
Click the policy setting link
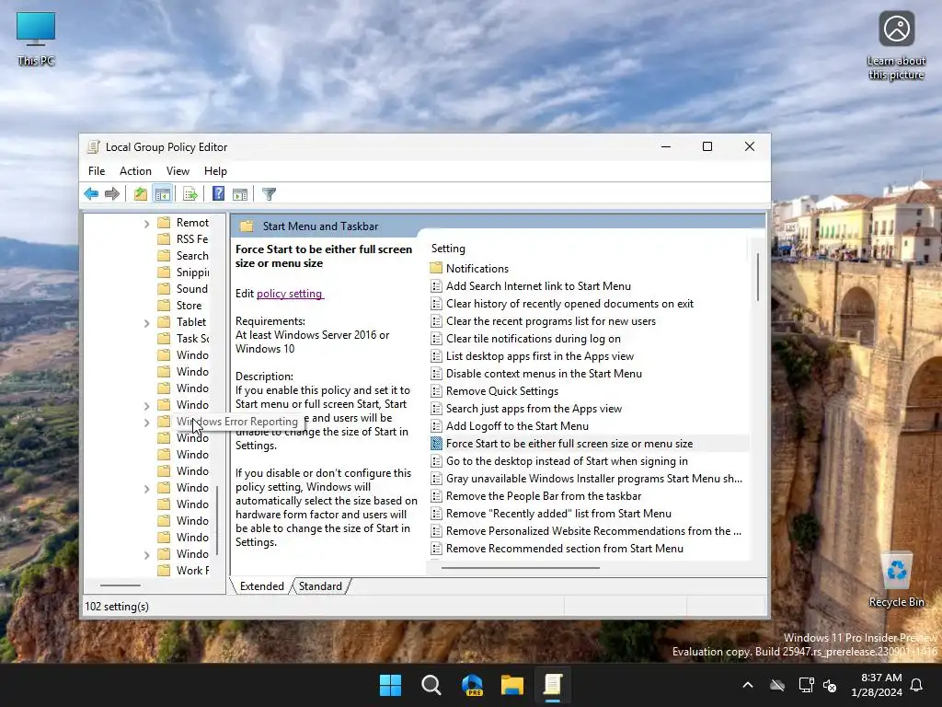(x=290, y=294)
